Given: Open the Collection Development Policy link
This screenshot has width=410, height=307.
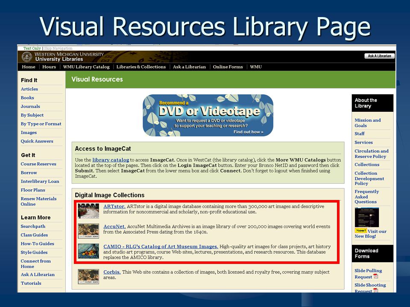Looking at the screenshot, I should point(369,178).
